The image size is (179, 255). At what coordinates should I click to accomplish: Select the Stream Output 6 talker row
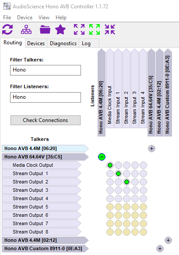(42, 215)
